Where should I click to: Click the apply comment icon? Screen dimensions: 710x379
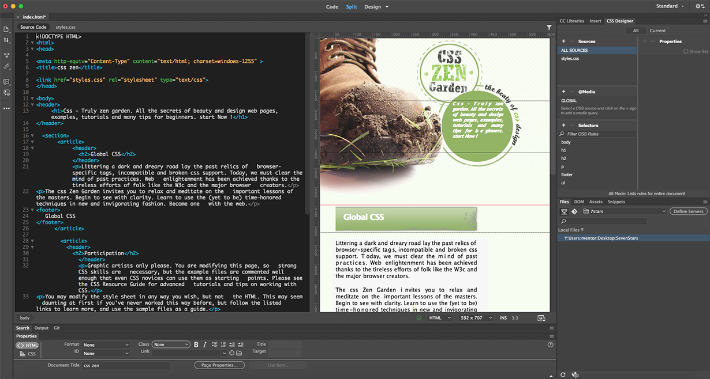6,82
